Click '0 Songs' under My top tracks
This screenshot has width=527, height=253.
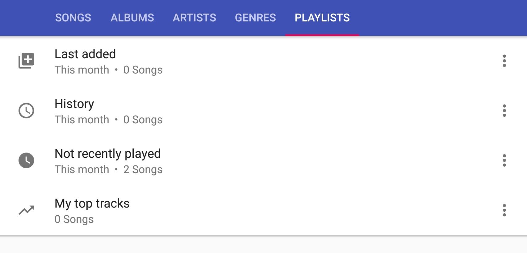click(x=74, y=219)
